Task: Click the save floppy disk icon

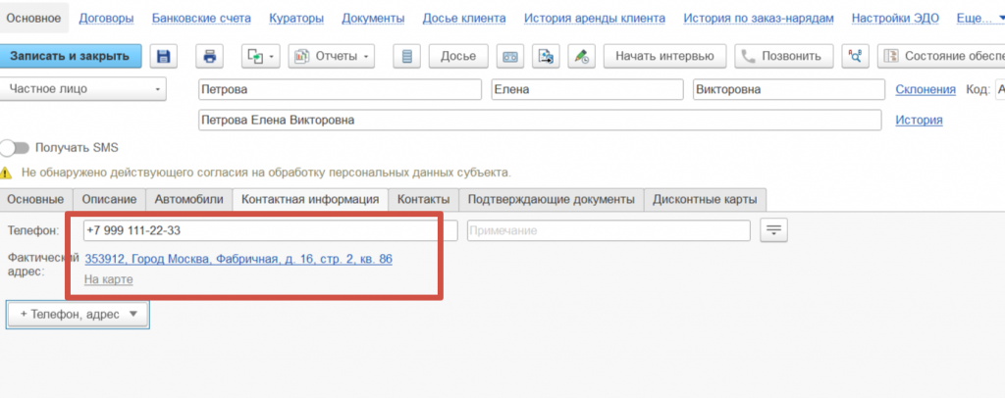Action: pos(163,56)
